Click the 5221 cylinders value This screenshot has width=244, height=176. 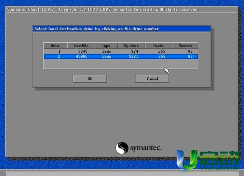[133, 56]
